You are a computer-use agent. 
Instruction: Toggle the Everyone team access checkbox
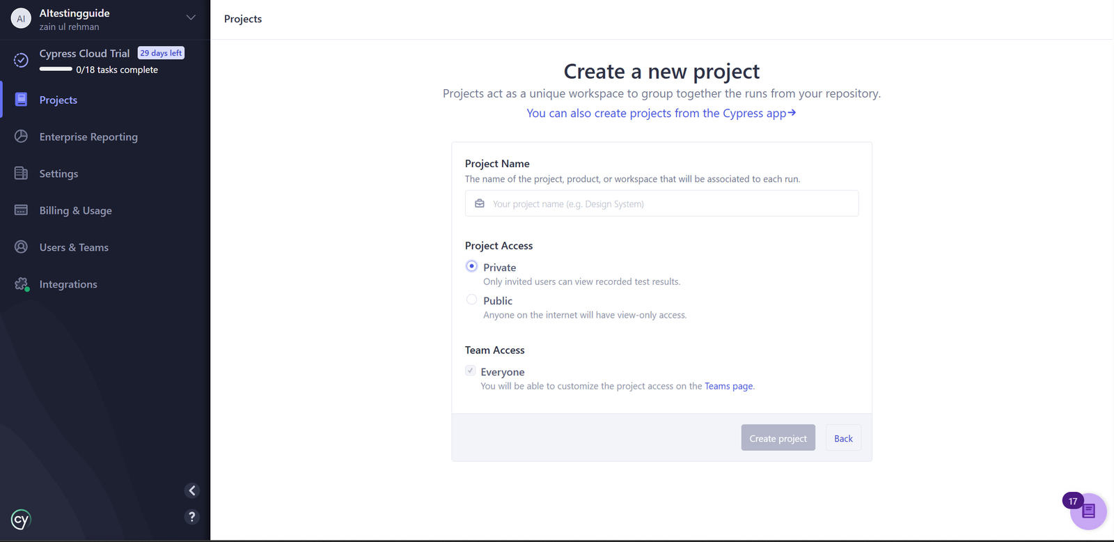pyautogui.click(x=471, y=371)
